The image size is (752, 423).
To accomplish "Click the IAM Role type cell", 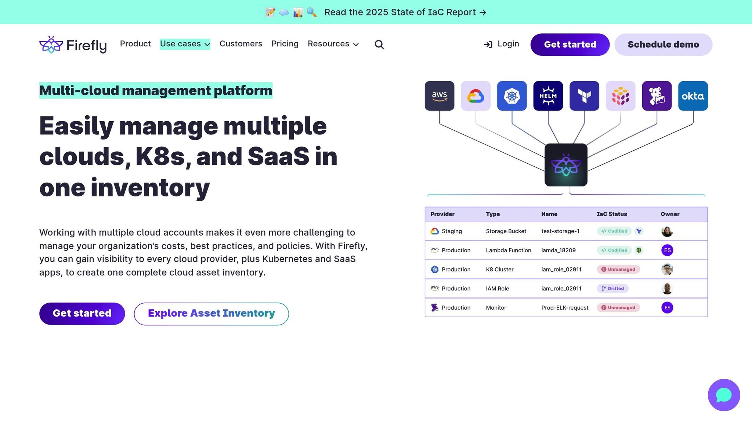I will (x=498, y=289).
